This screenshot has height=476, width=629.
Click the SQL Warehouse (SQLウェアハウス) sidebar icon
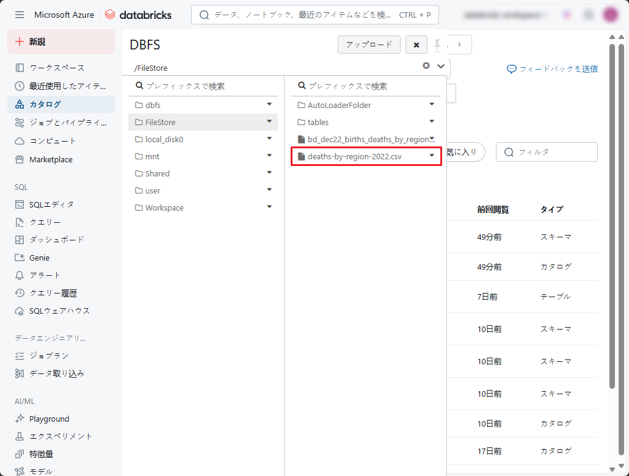point(20,311)
